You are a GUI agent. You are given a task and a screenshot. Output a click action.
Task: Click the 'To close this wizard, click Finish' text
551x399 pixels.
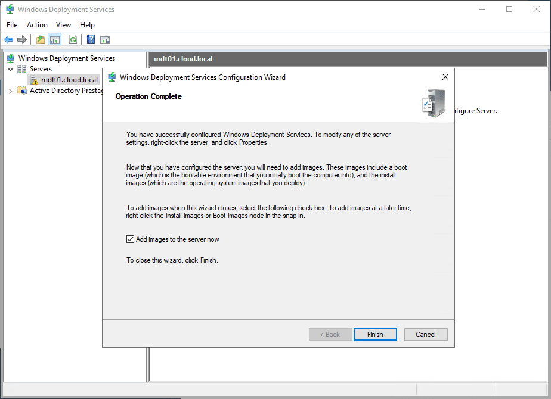(x=172, y=260)
